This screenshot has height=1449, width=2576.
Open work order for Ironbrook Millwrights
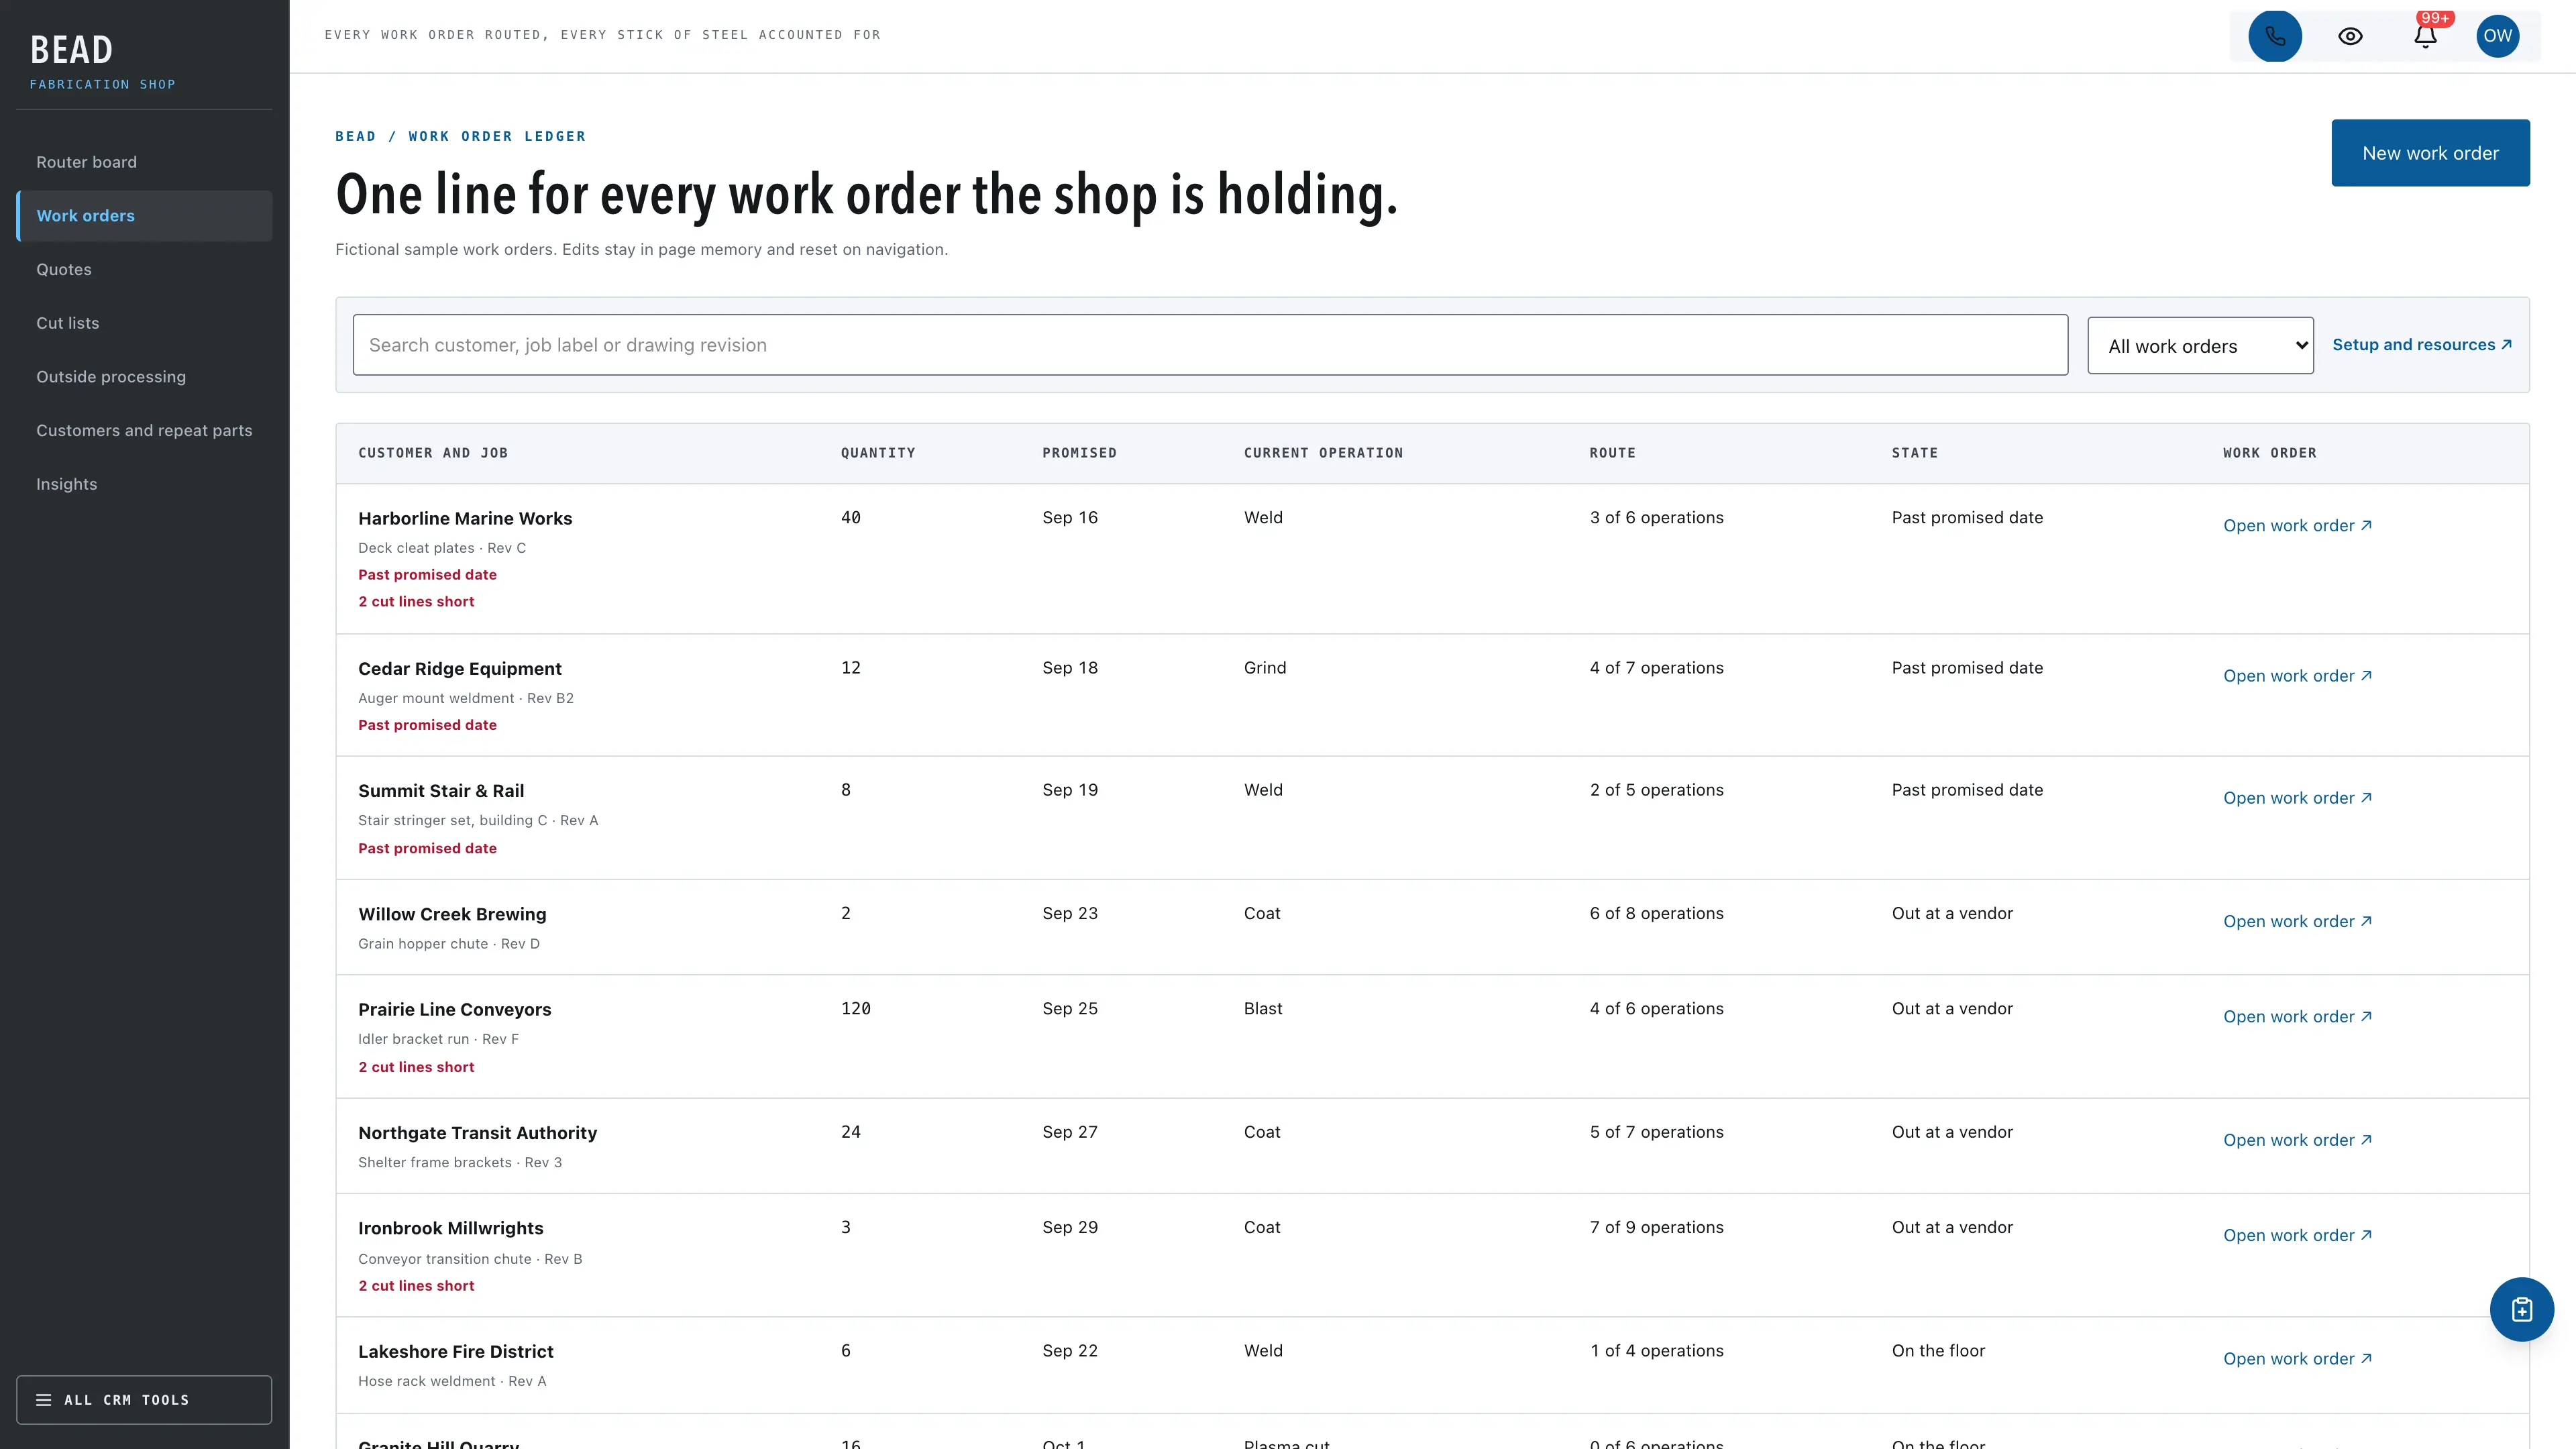point(2297,1235)
